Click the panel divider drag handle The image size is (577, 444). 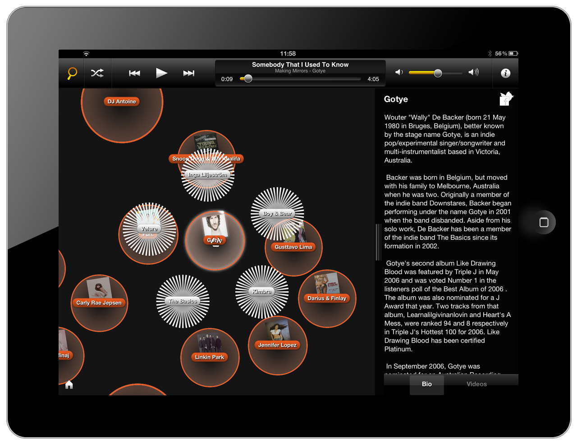[x=378, y=242]
